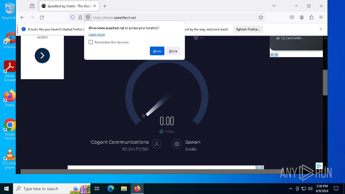This screenshot has height=194, width=345.
Task: Click the user profile icon beside Cogent Communications
Action: (x=157, y=144)
